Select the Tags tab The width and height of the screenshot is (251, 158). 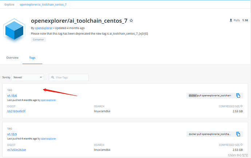point(32,58)
